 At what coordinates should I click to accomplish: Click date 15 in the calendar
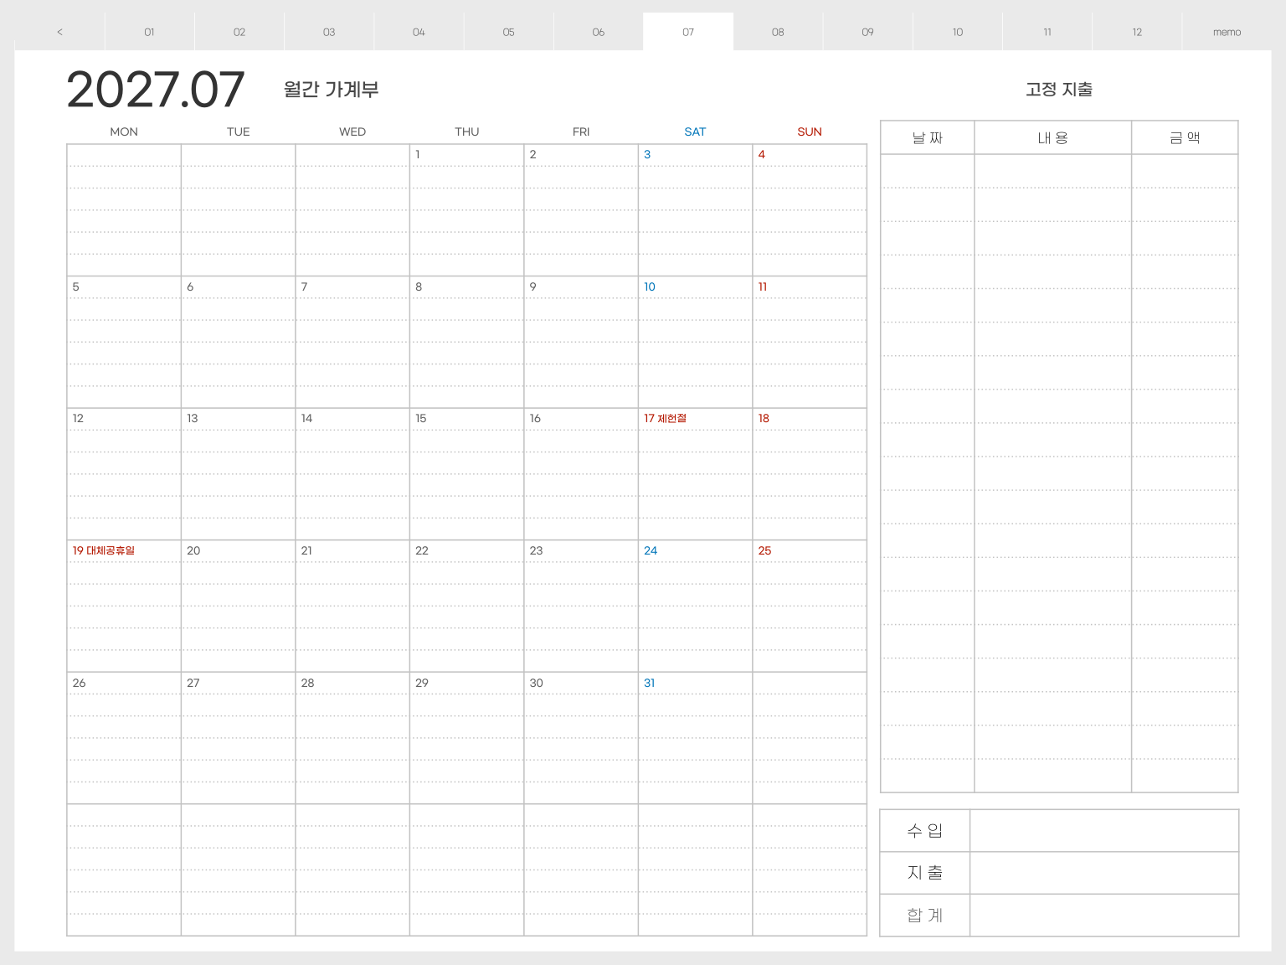[421, 418]
